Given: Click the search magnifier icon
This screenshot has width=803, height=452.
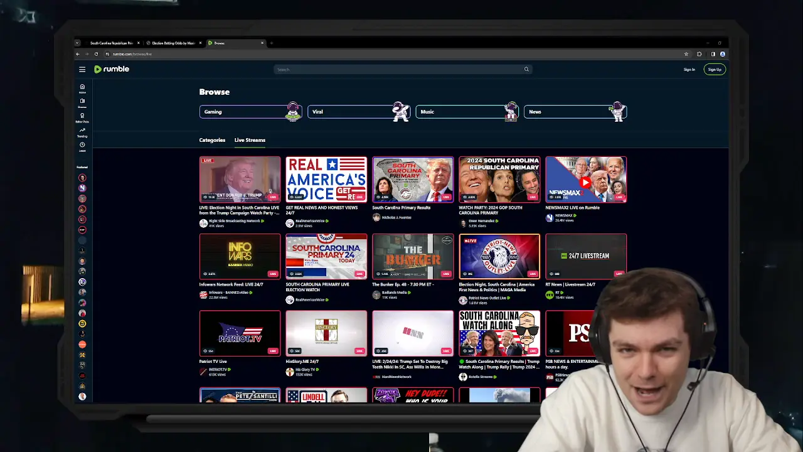Looking at the screenshot, I should (x=526, y=70).
